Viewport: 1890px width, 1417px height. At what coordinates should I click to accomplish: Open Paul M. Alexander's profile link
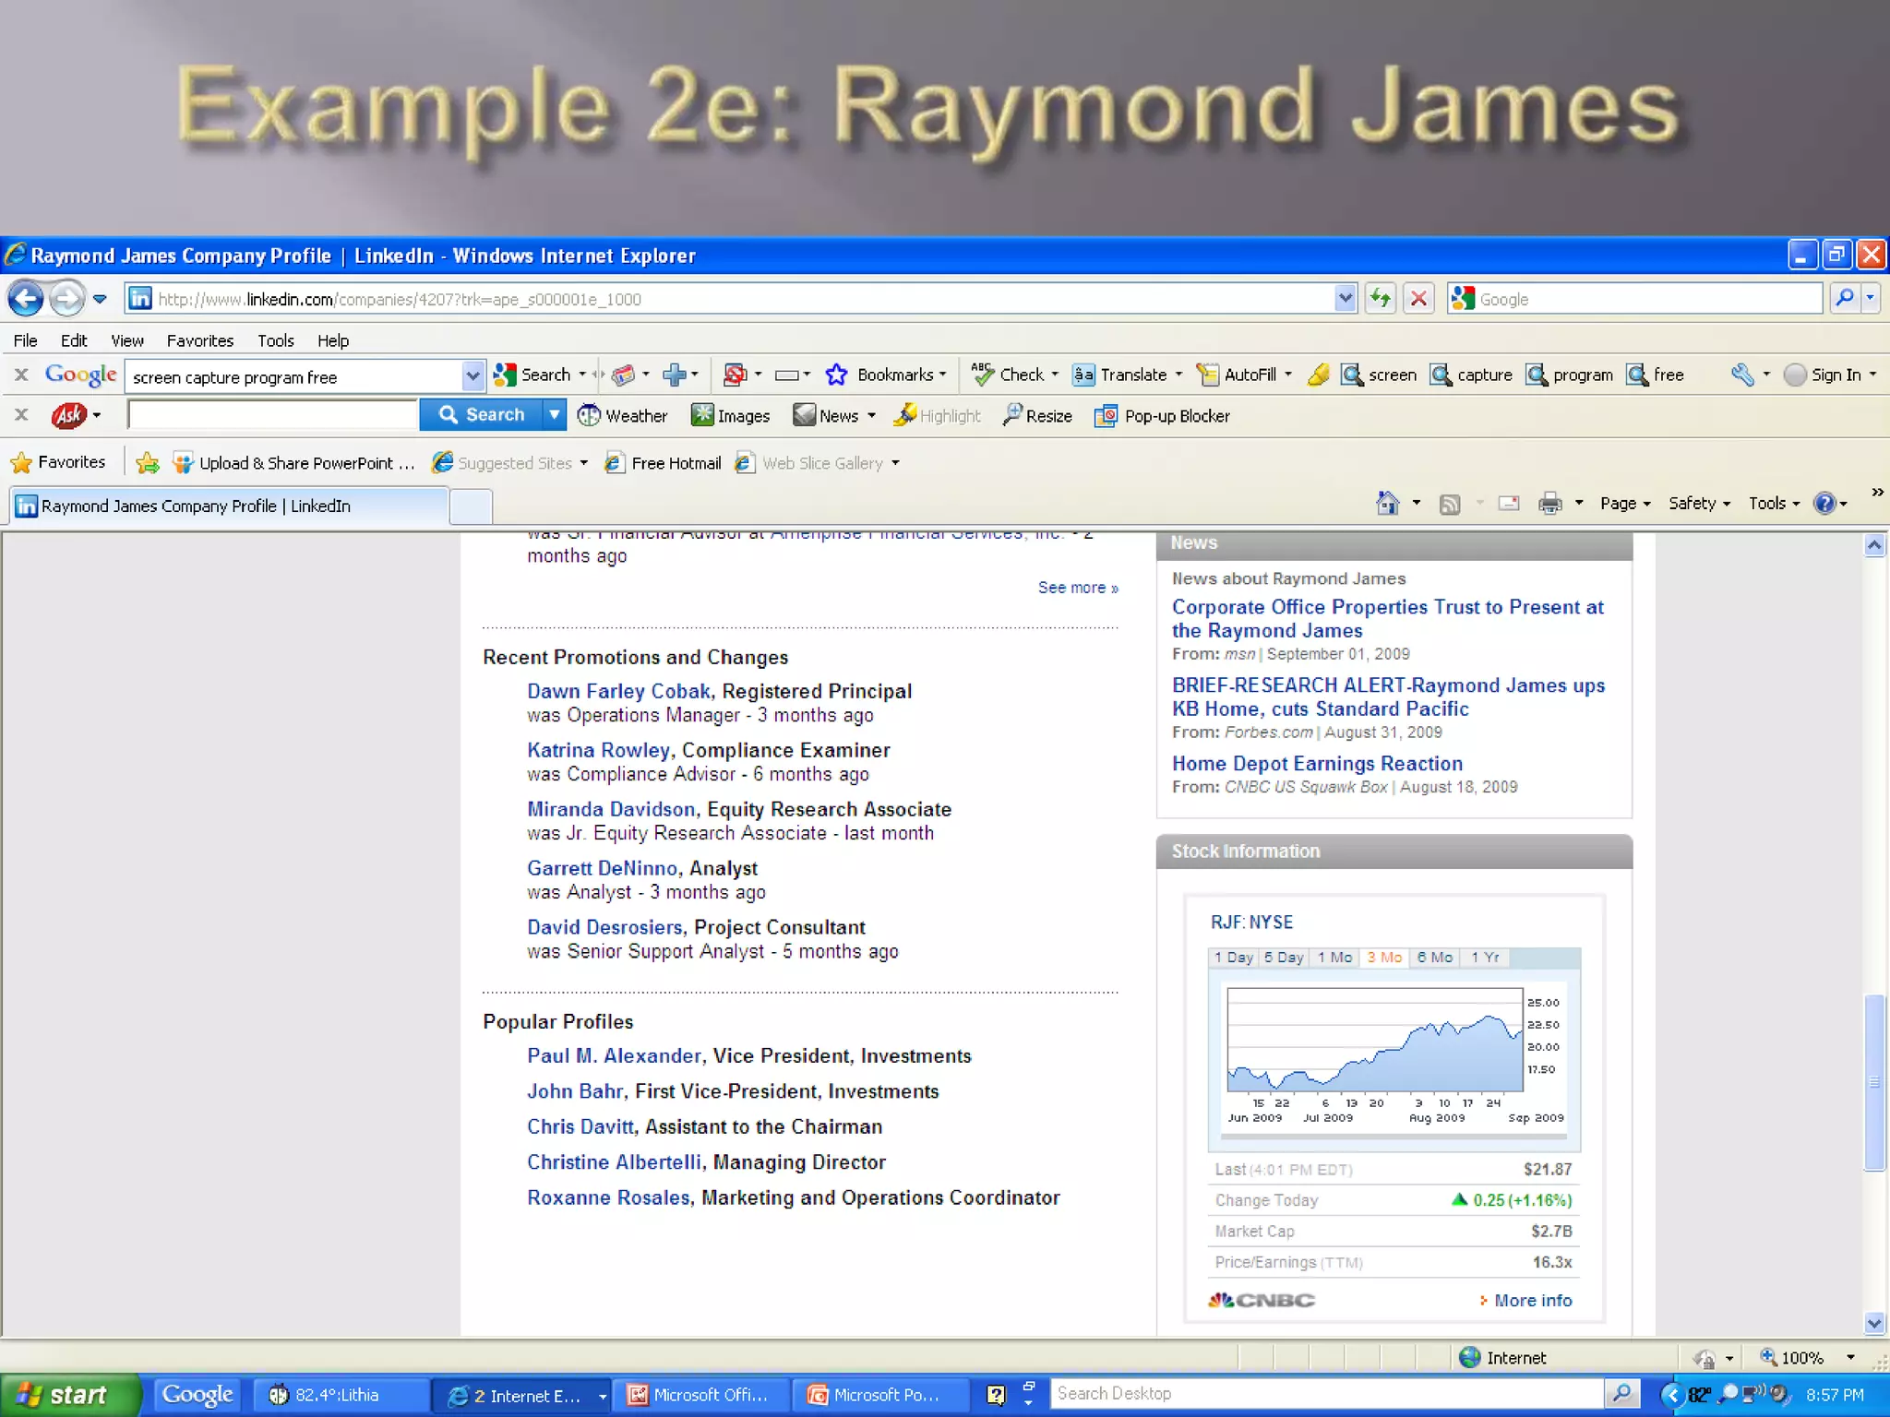coord(614,1055)
